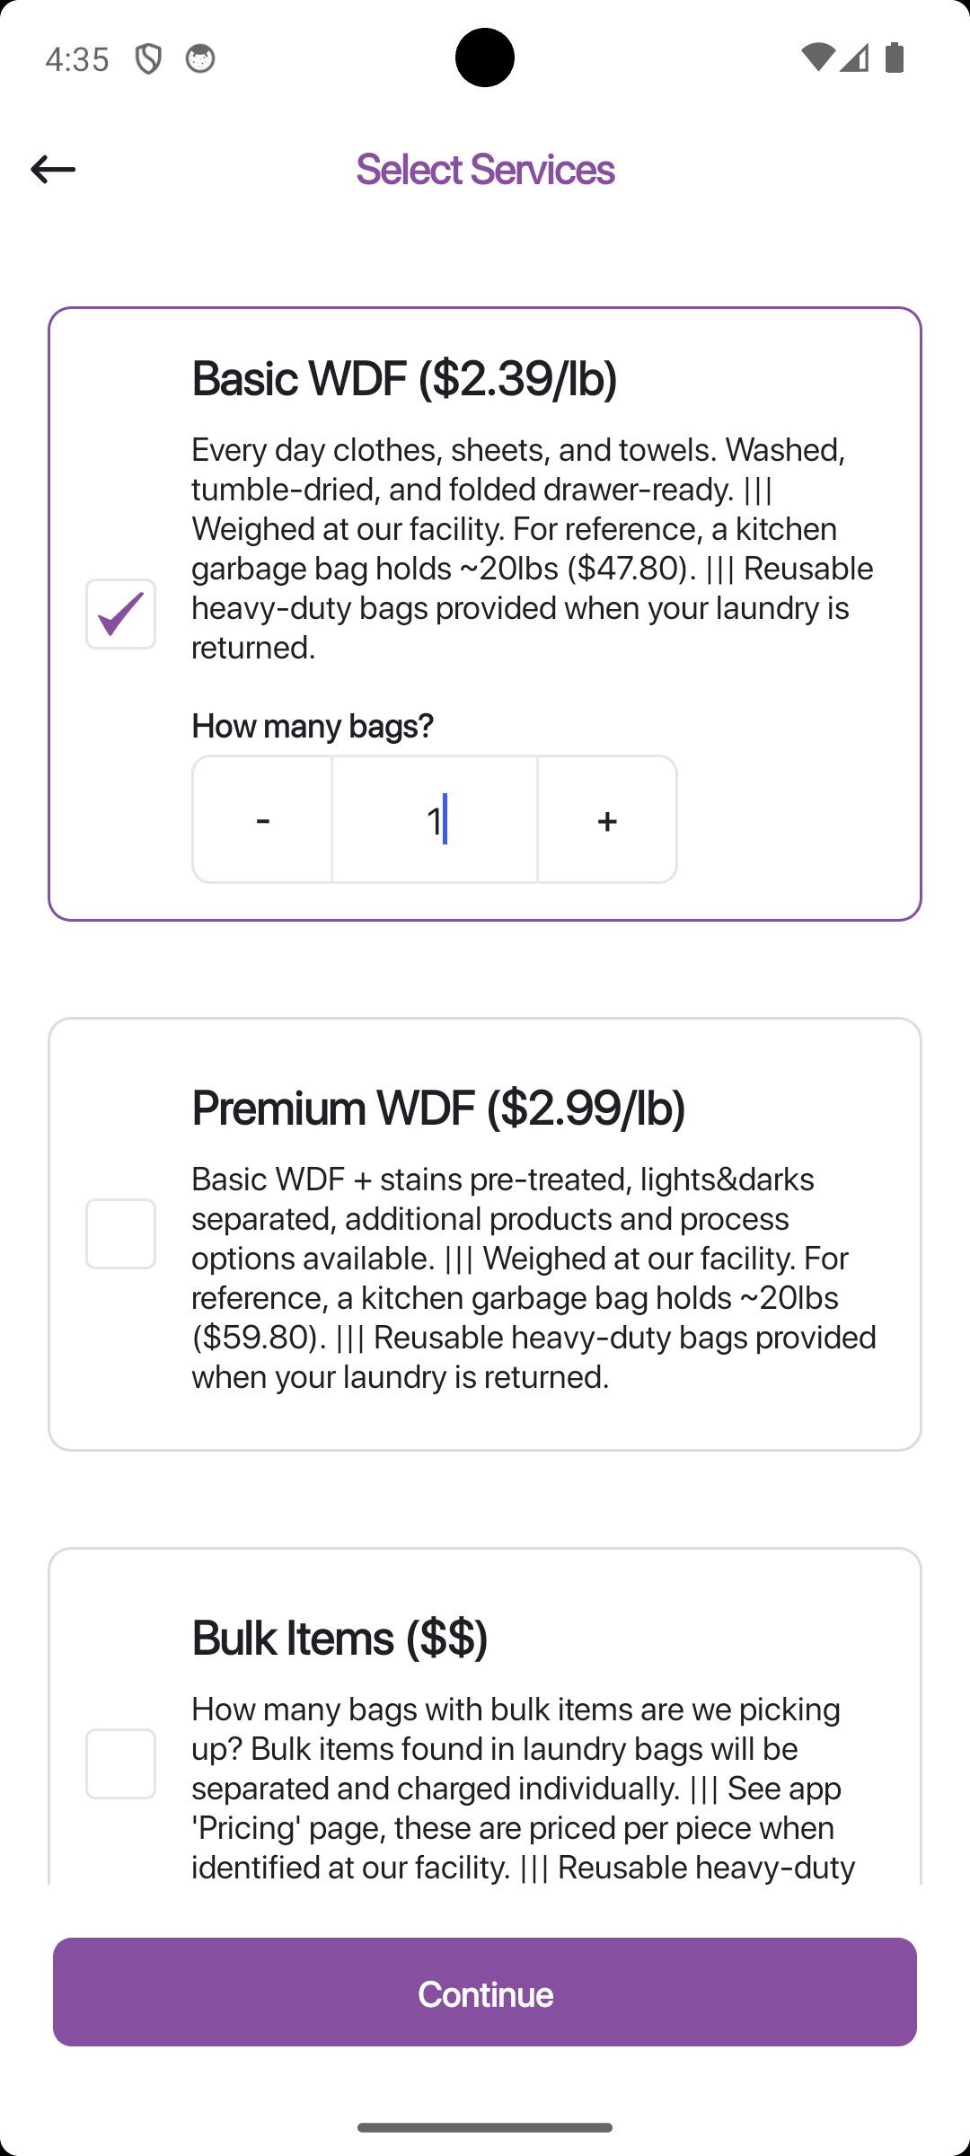The image size is (970, 2156).
Task: Tap the Continue button
Action: 485,1992
